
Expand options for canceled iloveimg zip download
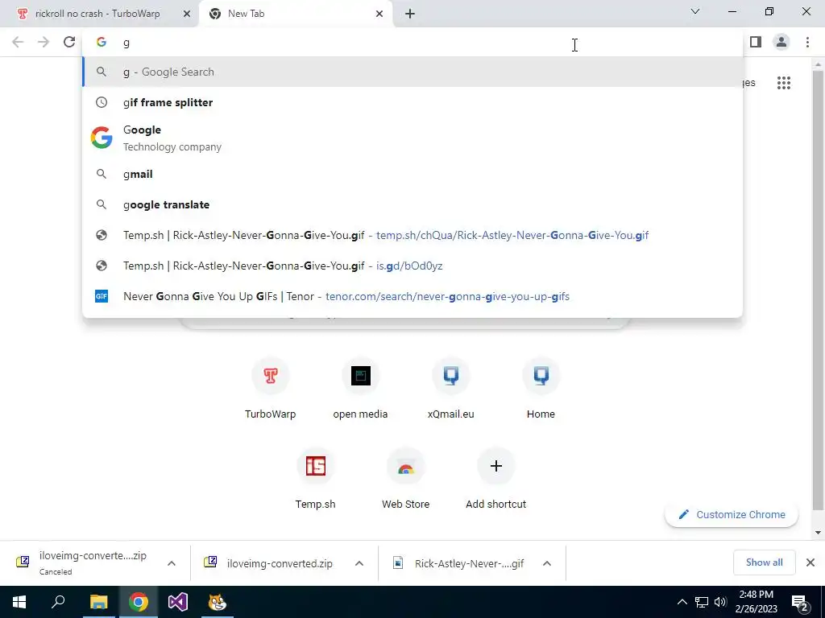[172, 563]
